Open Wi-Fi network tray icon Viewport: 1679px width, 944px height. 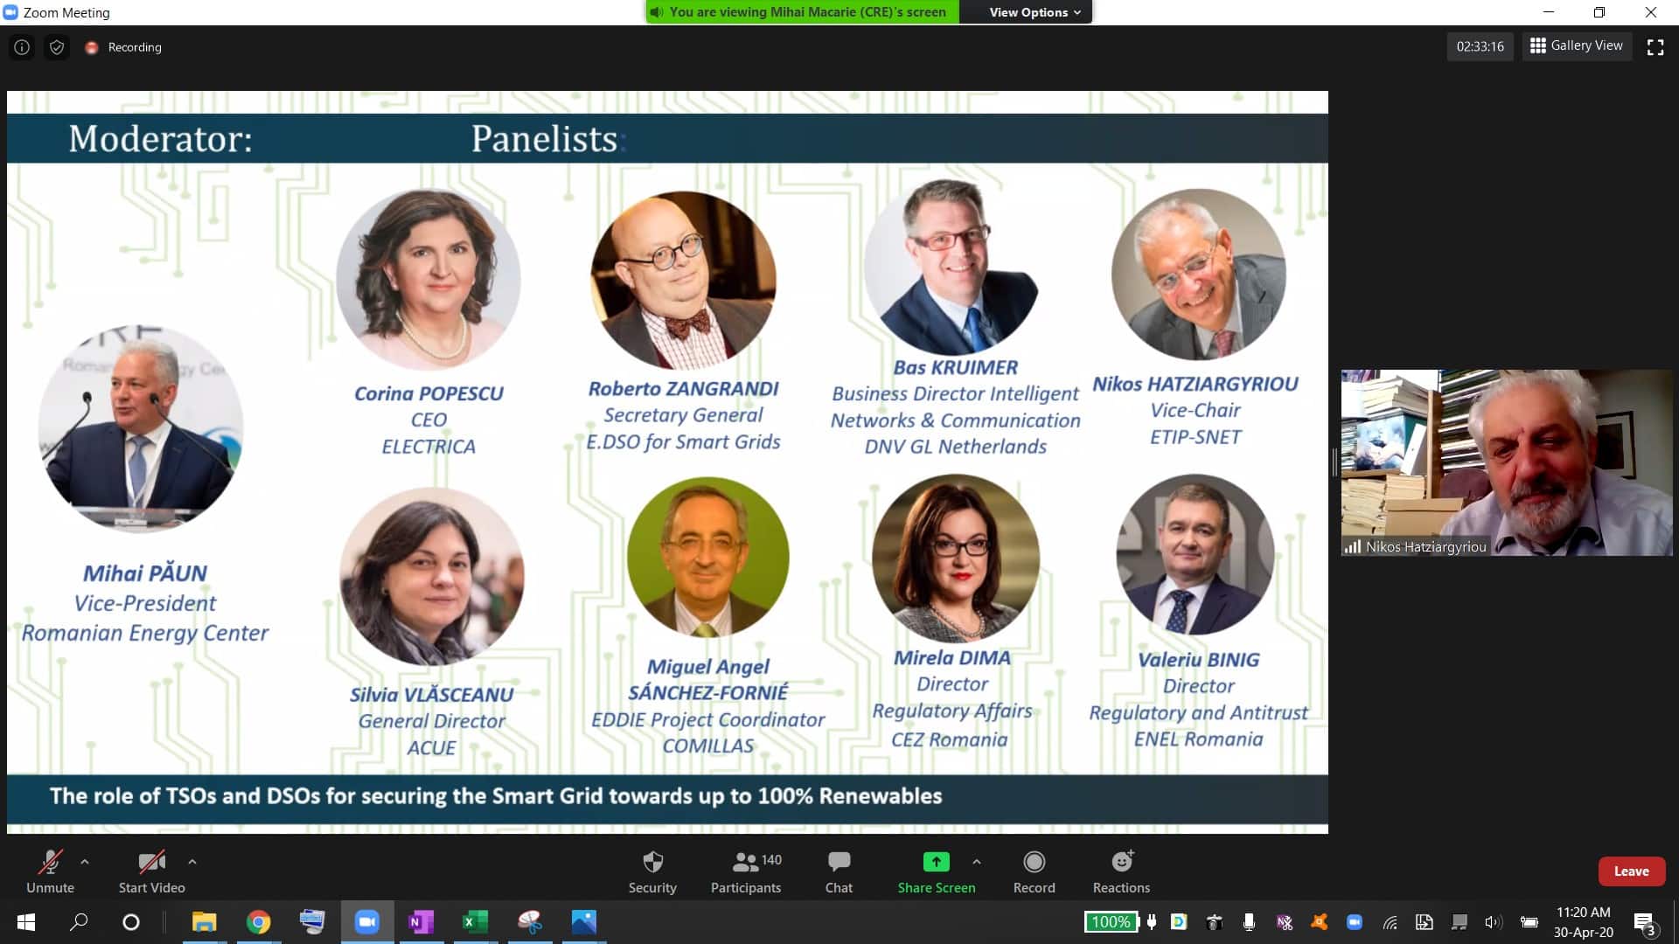pyautogui.click(x=1390, y=922)
